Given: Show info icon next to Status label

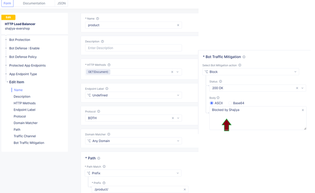Looking at the screenshot, I should (x=220, y=82).
